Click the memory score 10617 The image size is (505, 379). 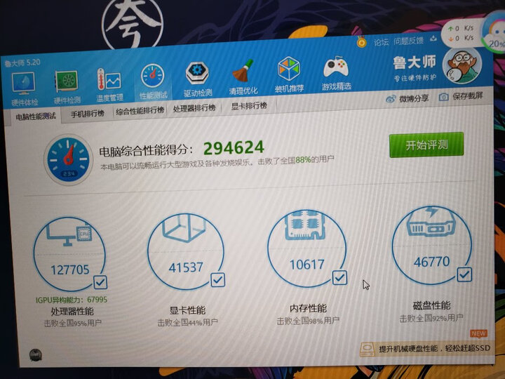tap(307, 265)
